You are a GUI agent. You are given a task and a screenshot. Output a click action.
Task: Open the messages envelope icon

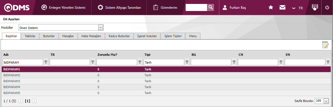point(282,8)
